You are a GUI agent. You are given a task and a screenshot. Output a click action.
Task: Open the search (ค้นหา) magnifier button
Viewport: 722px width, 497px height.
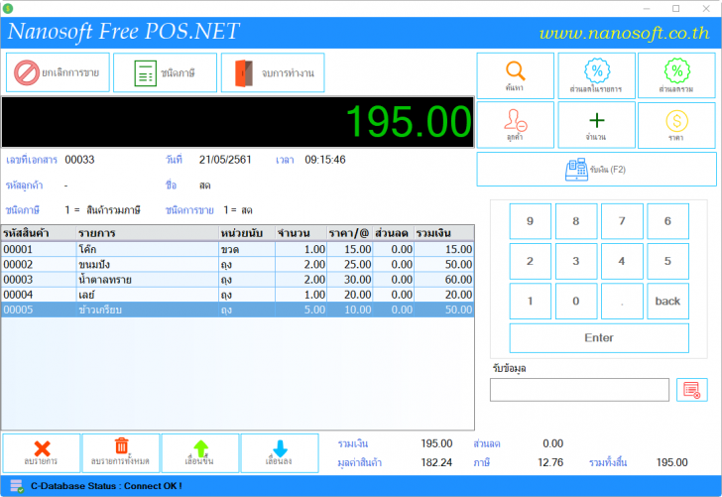tap(515, 75)
